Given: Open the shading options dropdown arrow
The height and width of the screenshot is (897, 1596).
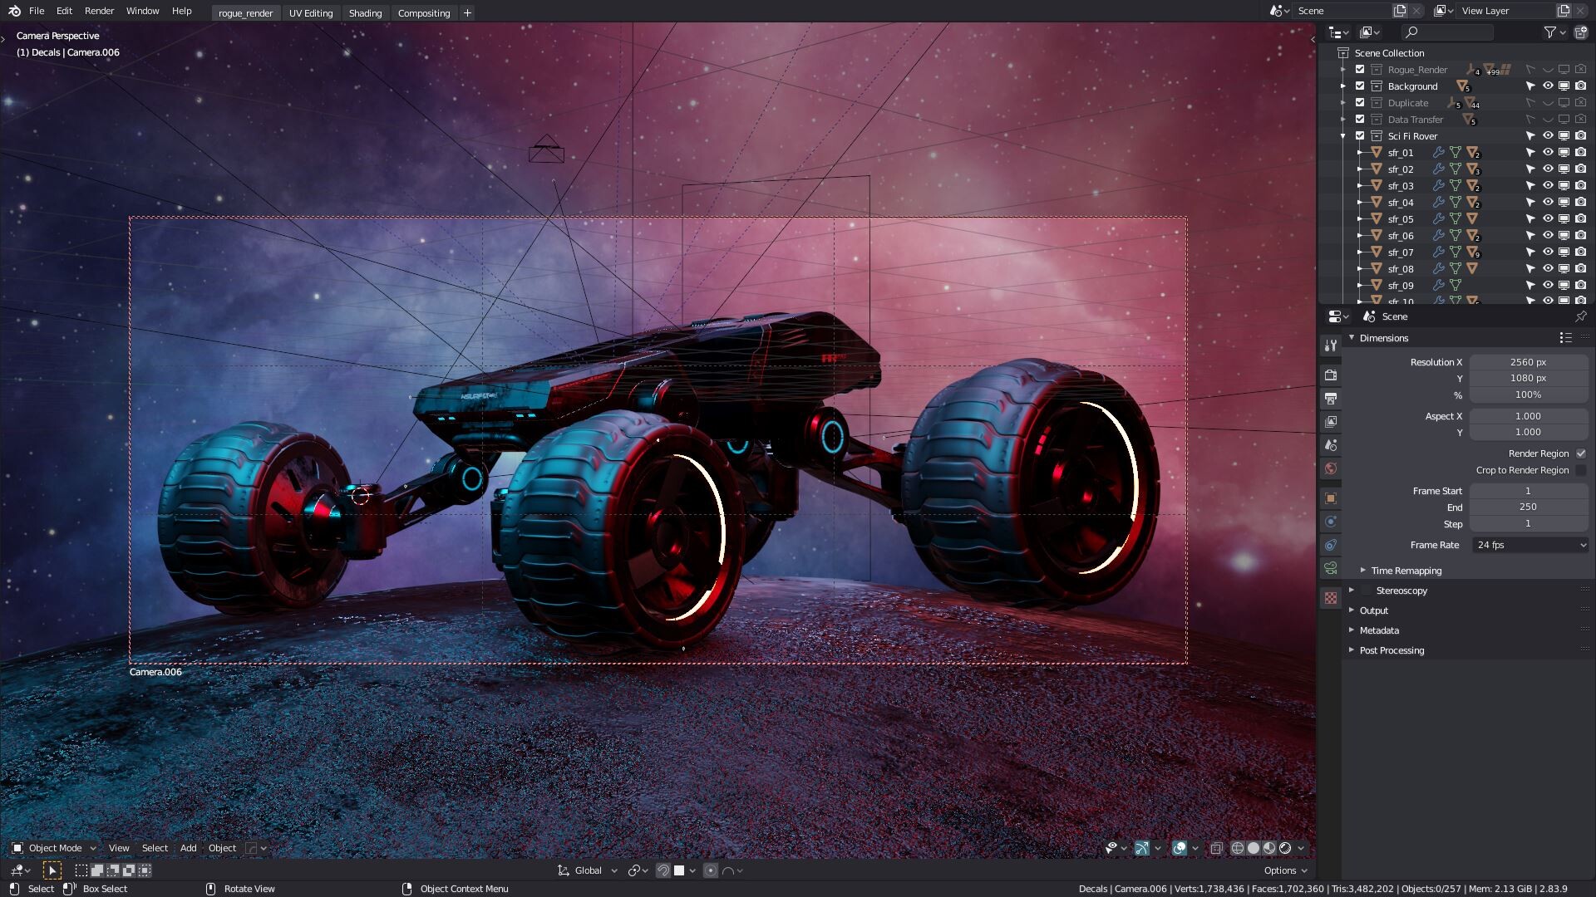Looking at the screenshot, I should (1301, 848).
